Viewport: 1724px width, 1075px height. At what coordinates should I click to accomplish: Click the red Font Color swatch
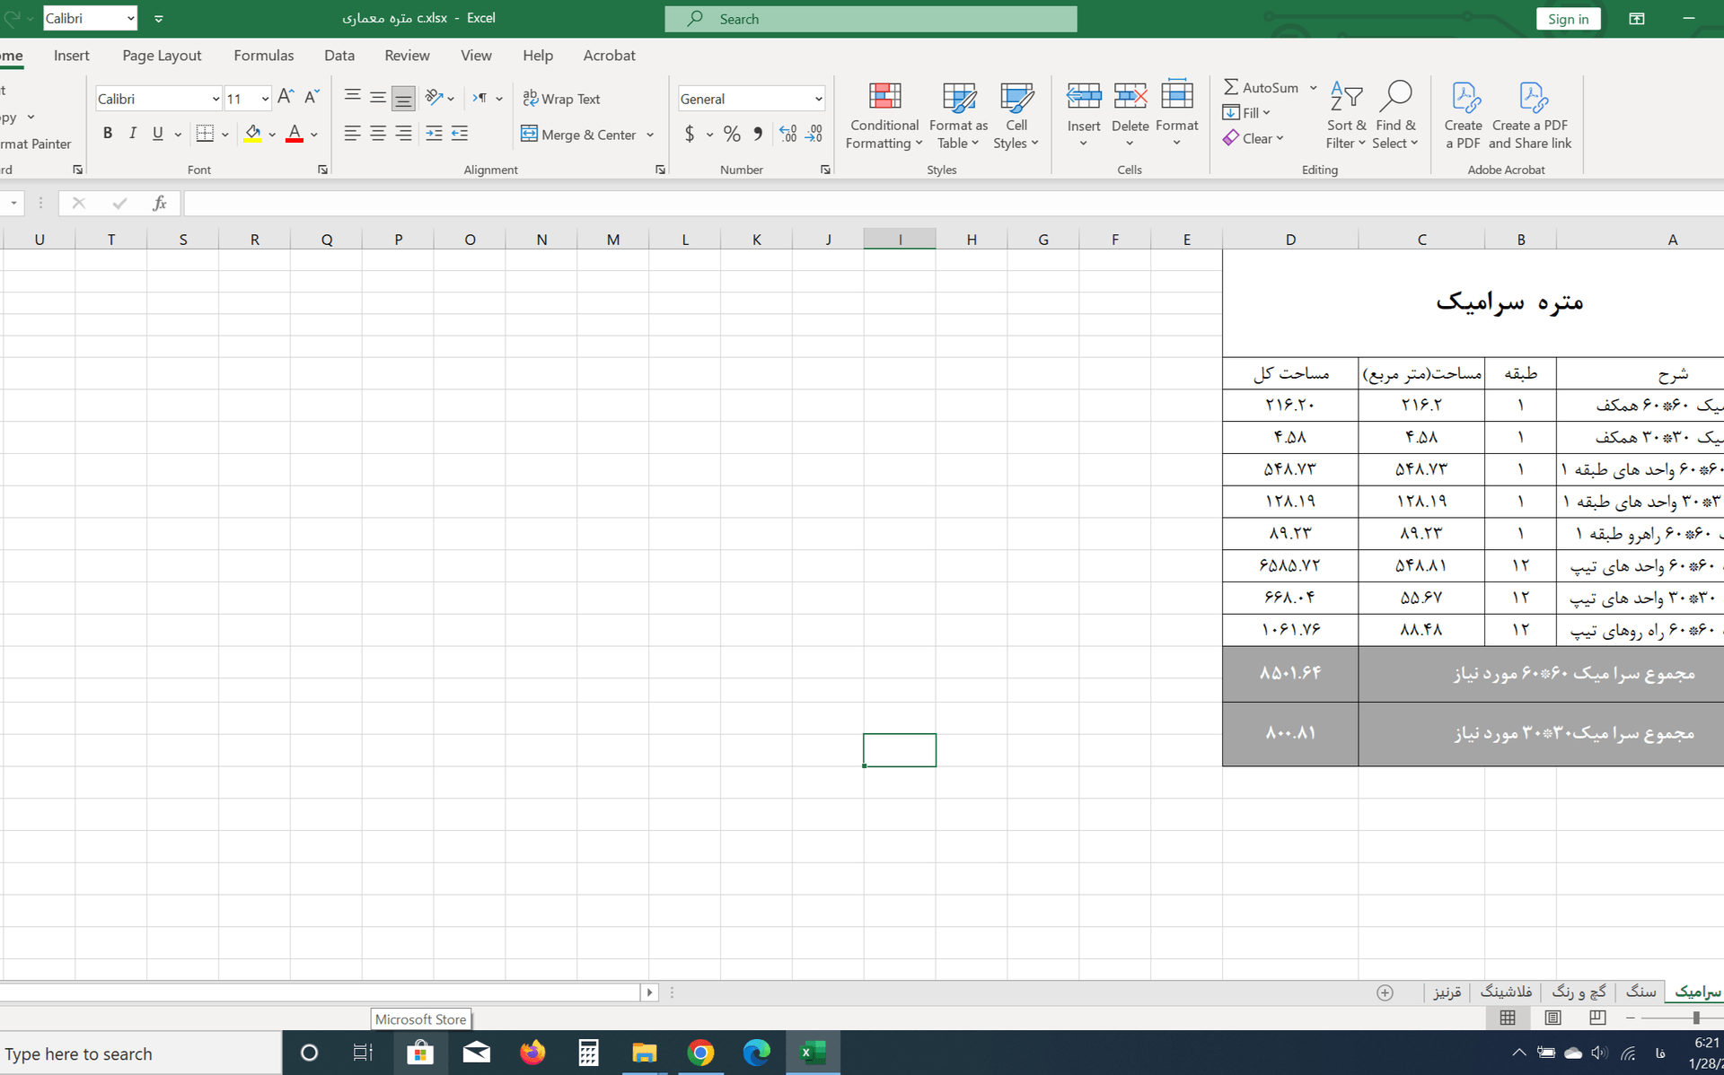[x=294, y=134]
